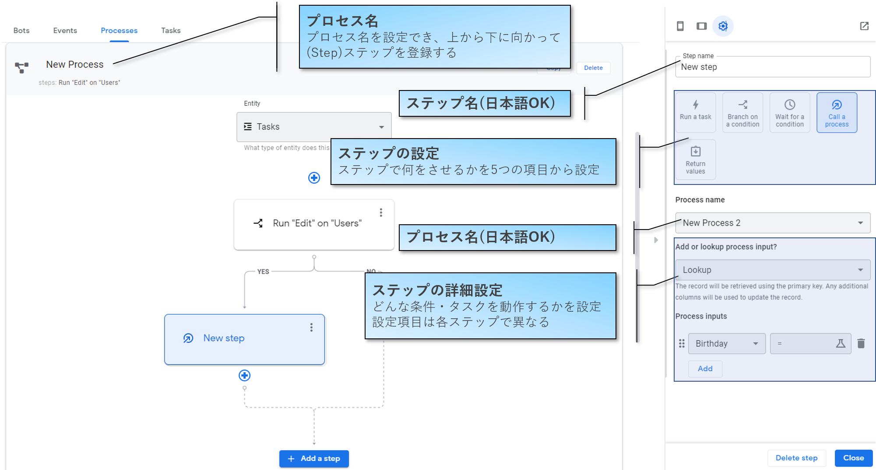Switch to the Bots tab
This screenshot has height=470, width=876.
[x=21, y=30]
